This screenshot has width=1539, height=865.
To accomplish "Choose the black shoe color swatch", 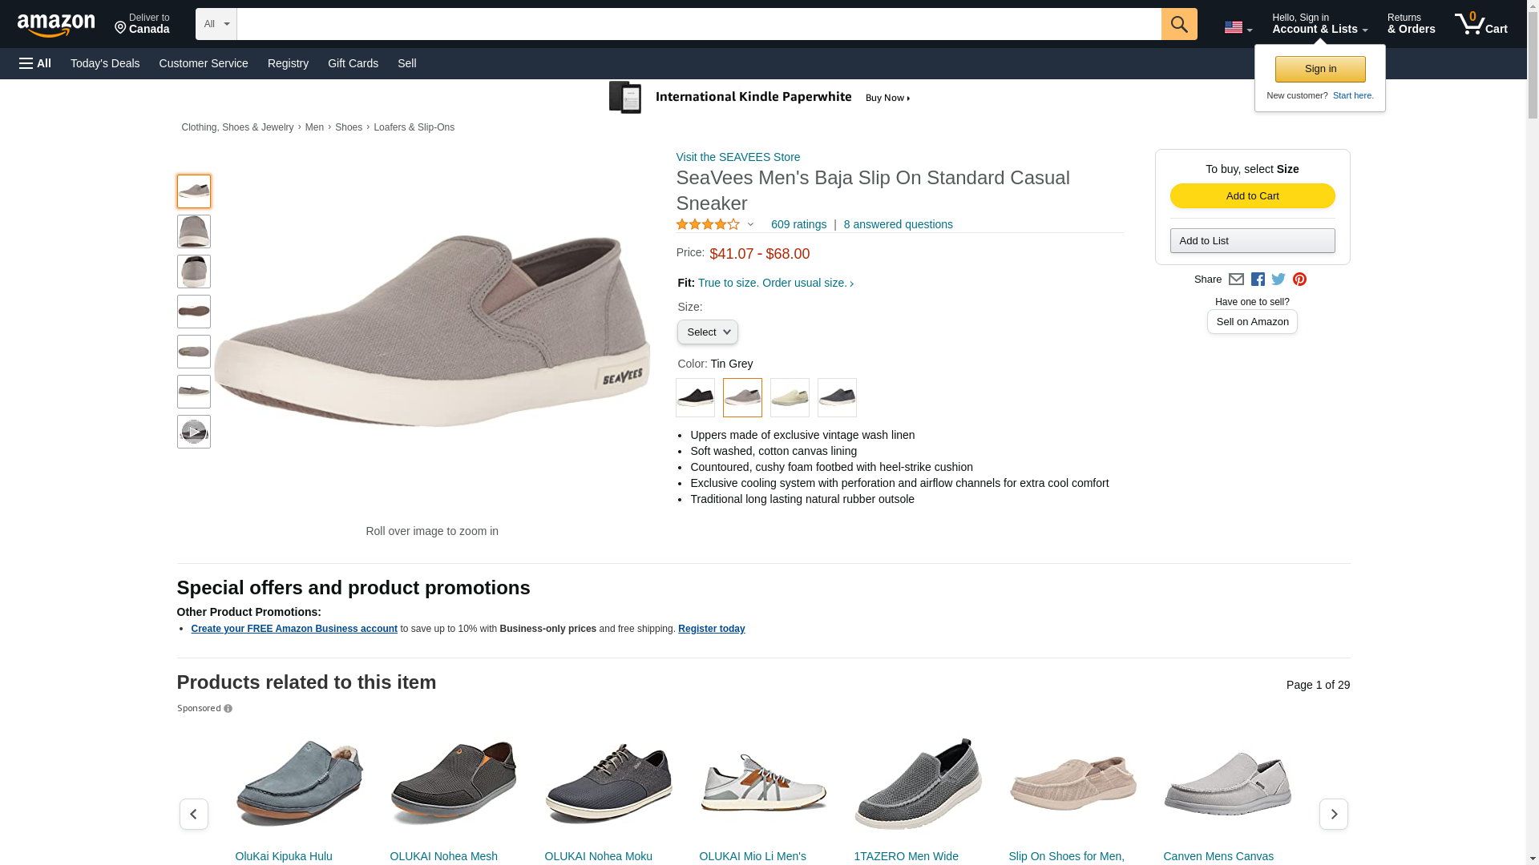I will 695,397.
